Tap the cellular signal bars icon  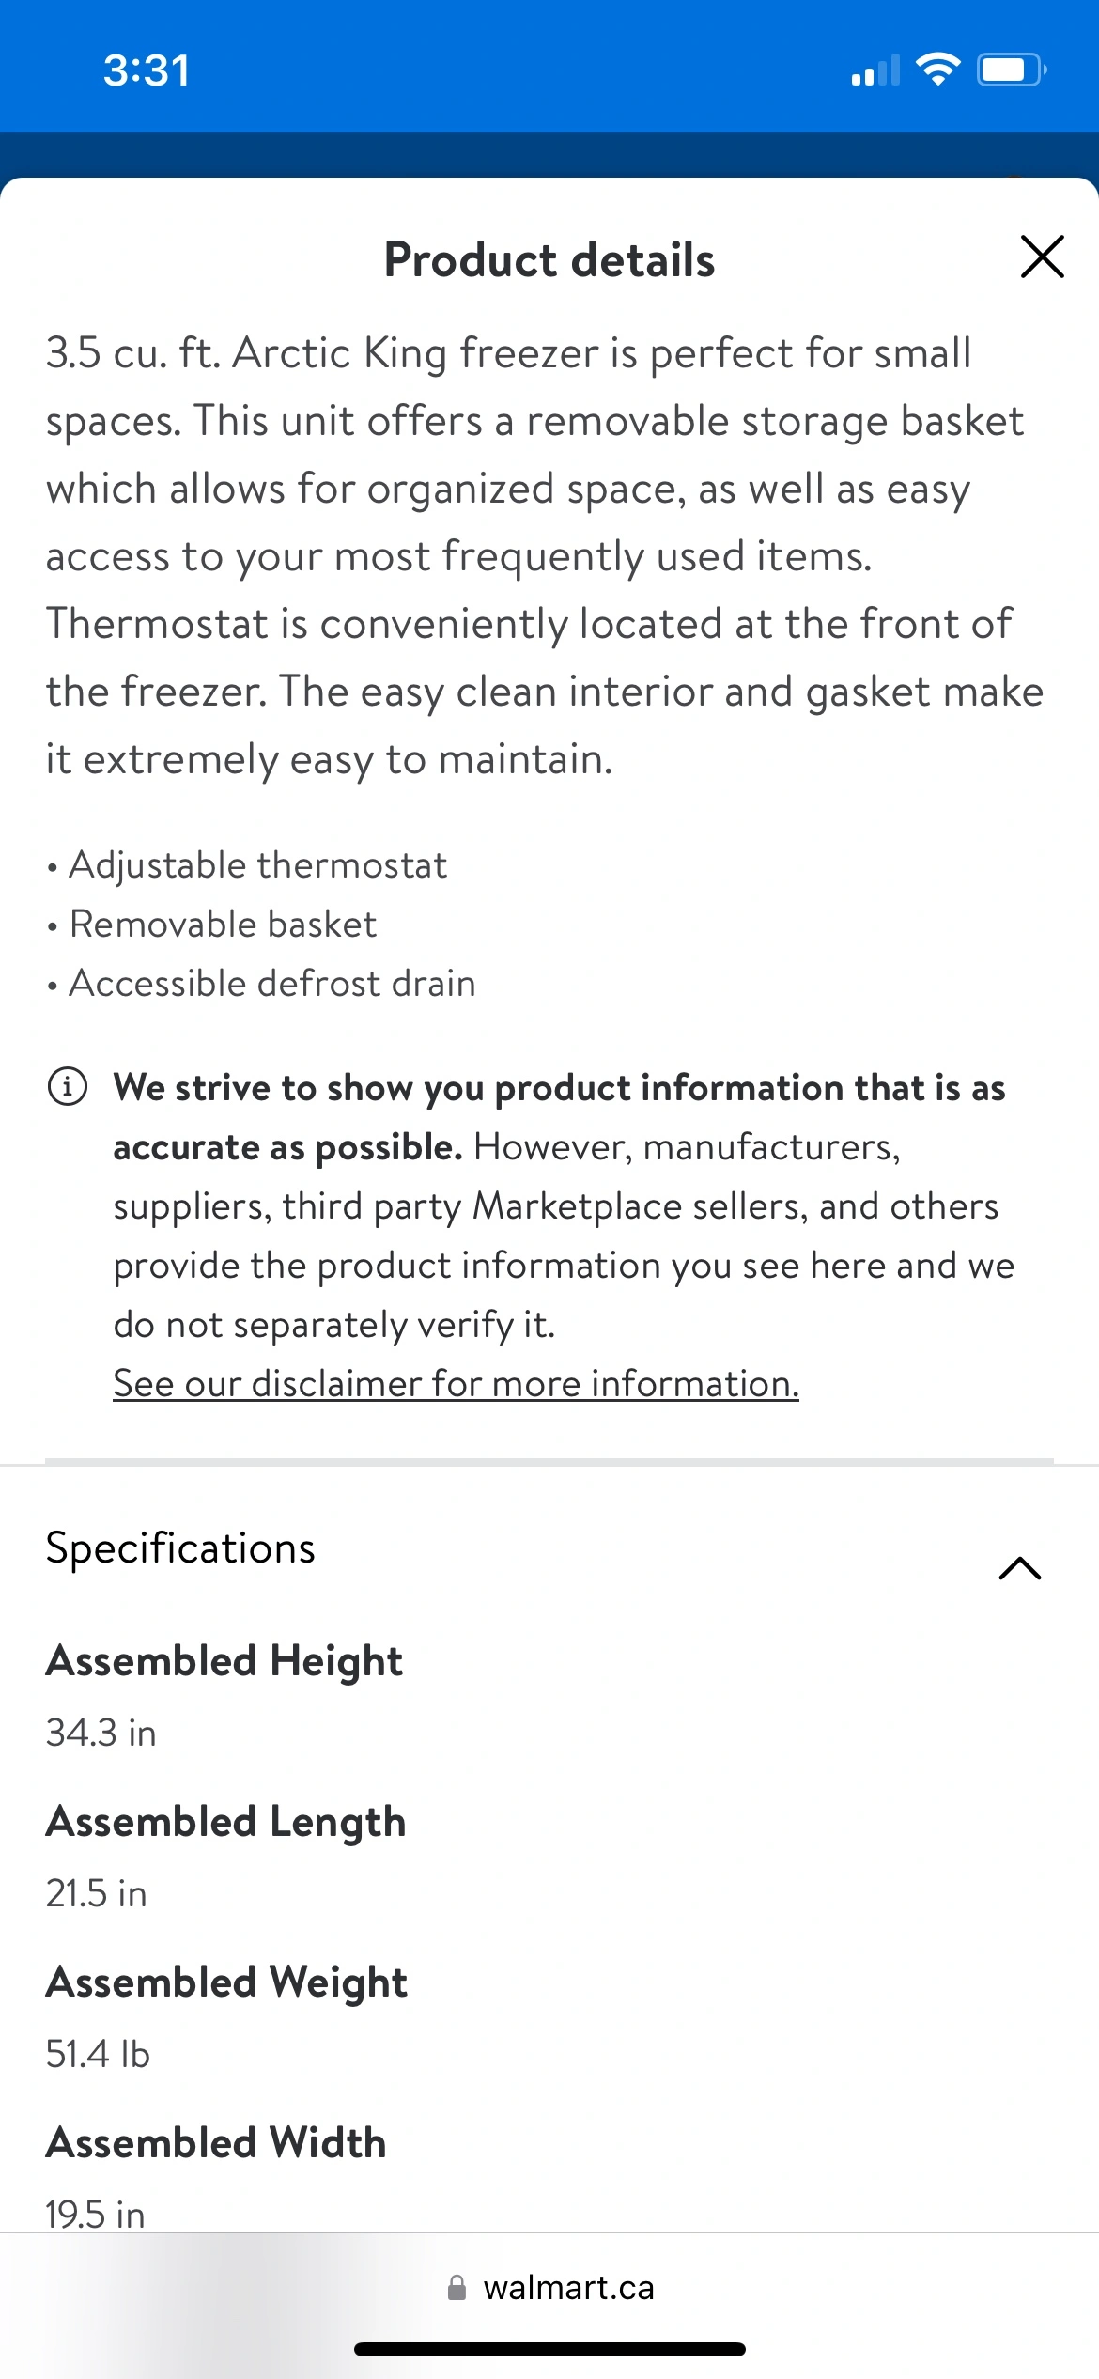pos(875,70)
